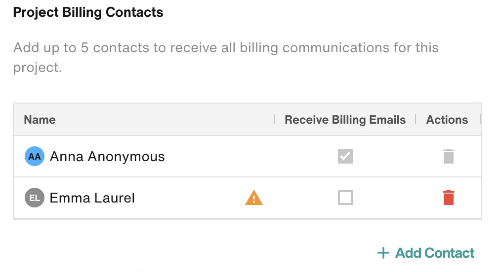Enable billing emails checkbox for Emma Laurel
Image resolution: width=501 pixels, height=272 pixels.
click(x=345, y=198)
